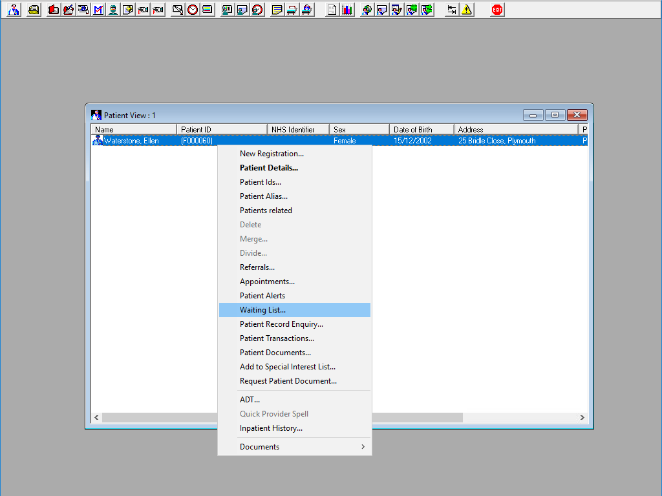Click the horizontal scrollbar right arrow
662x496 pixels.
click(582, 418)
